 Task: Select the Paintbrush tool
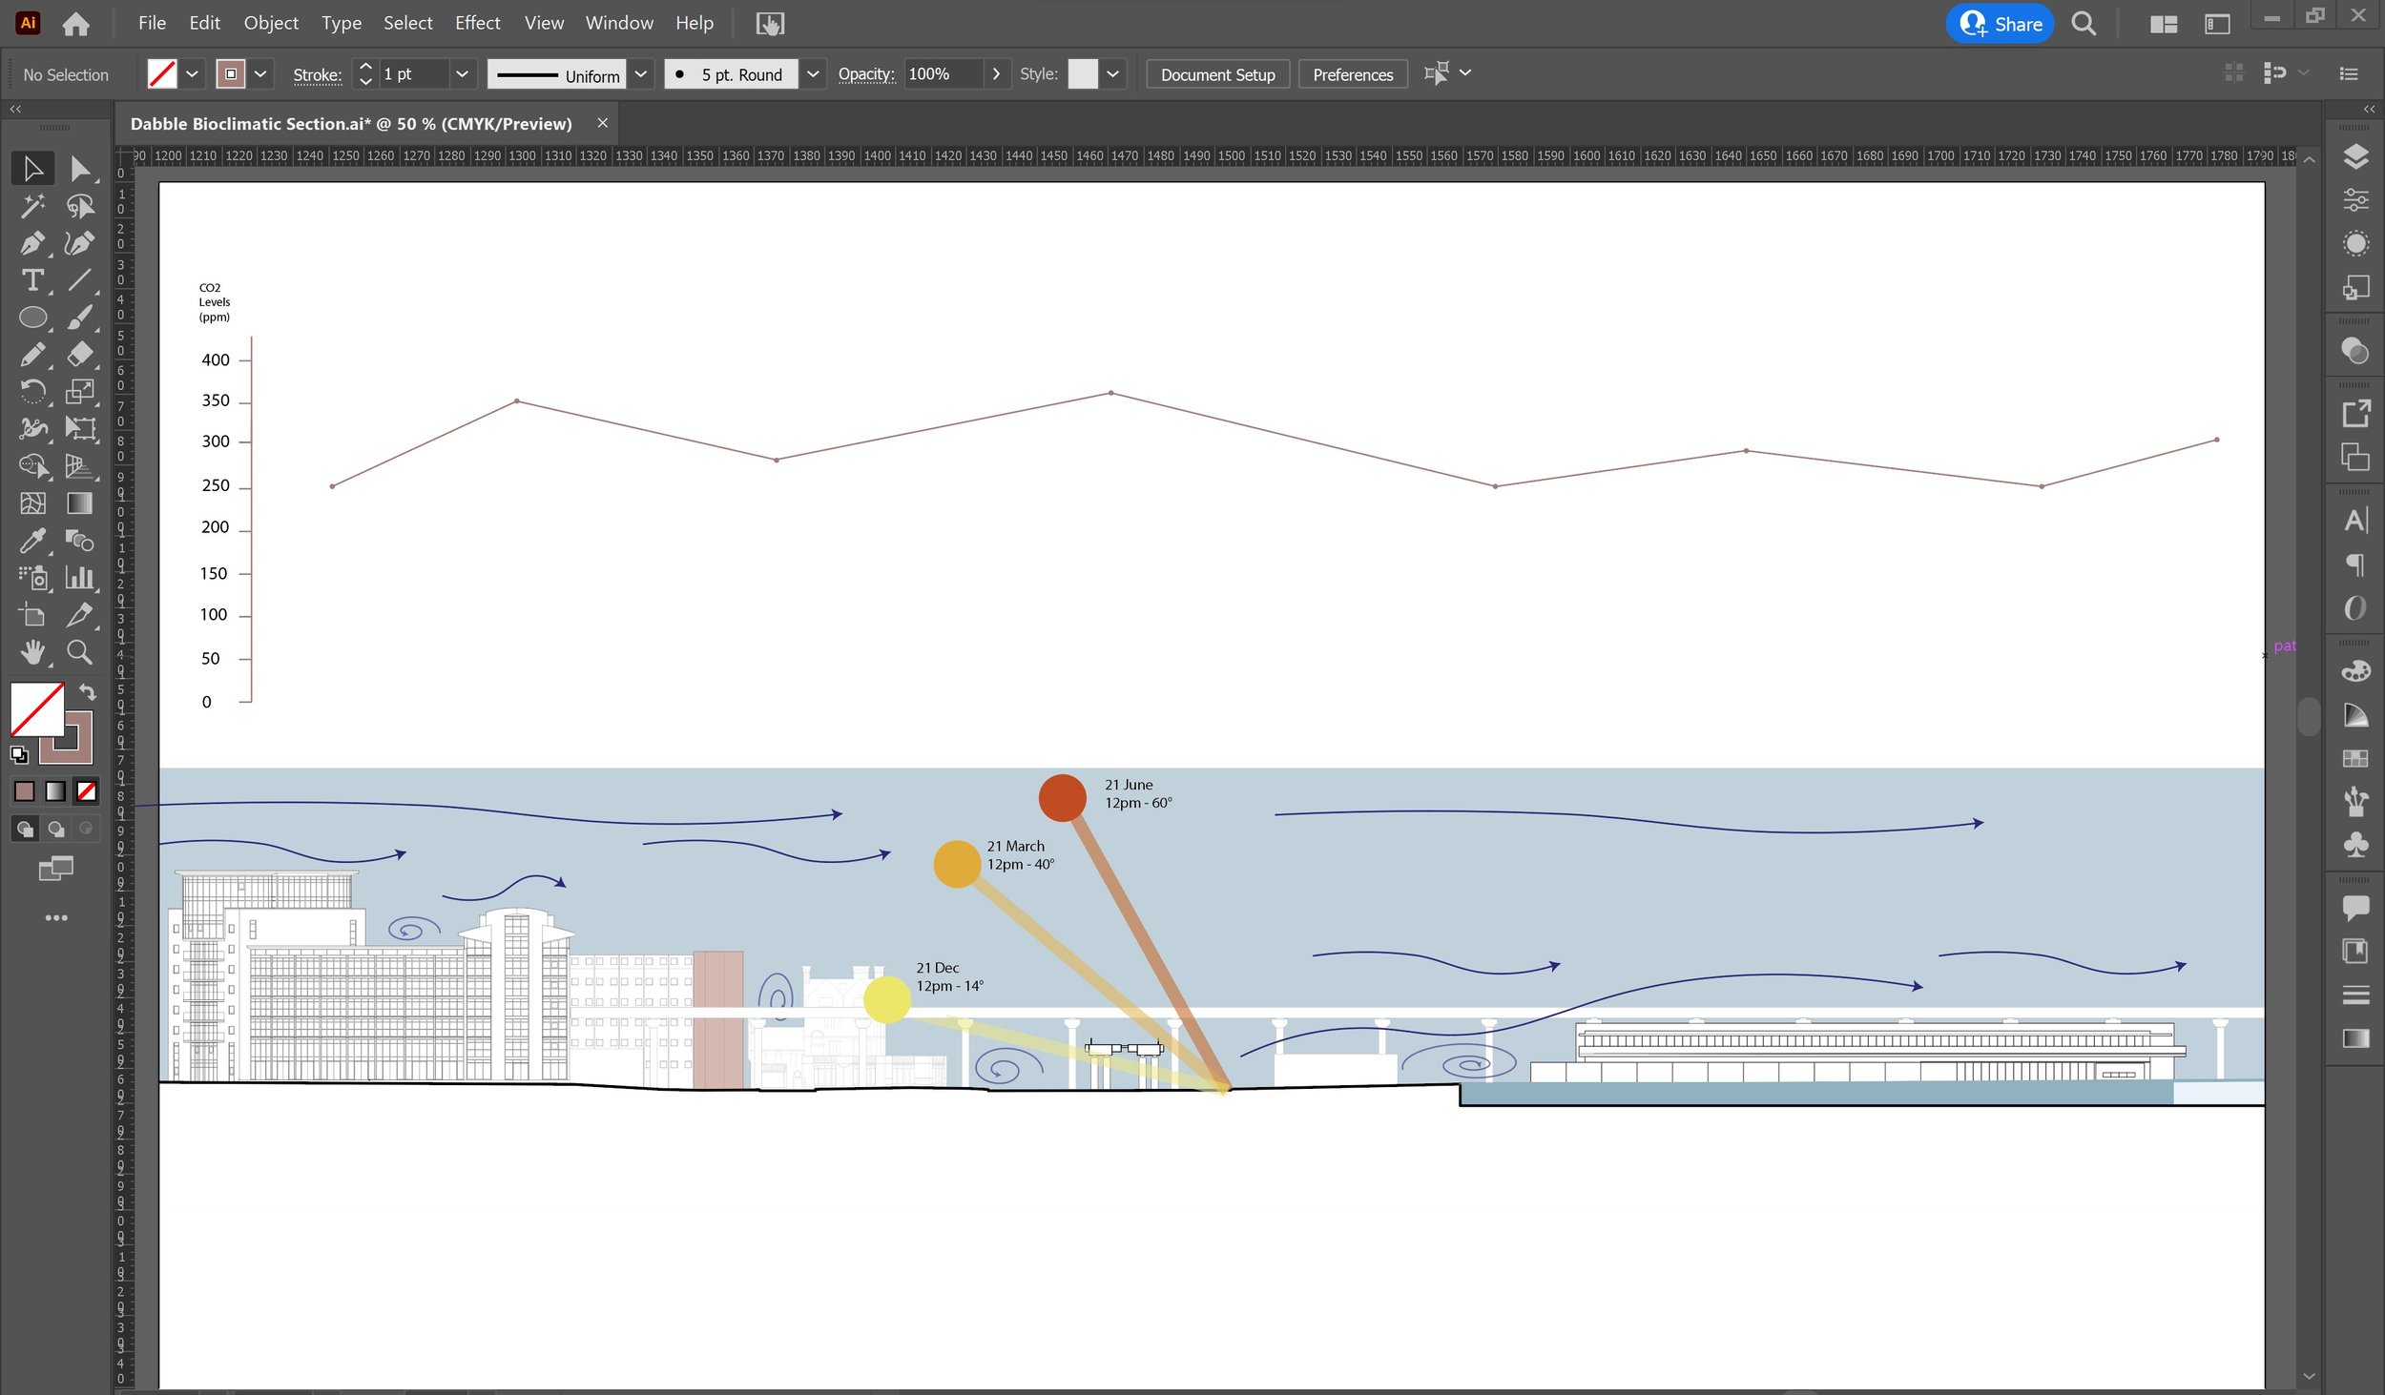point(80,318)
